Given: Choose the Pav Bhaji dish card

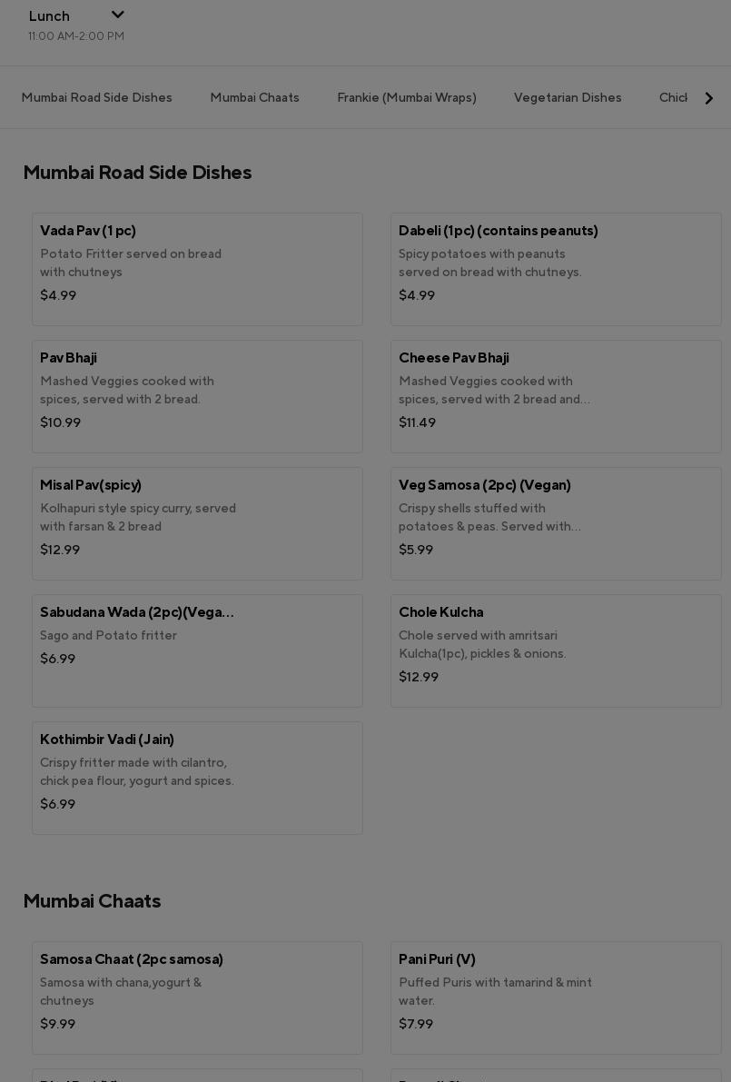Looking at the screenshot, I should [x=197, y=396].
